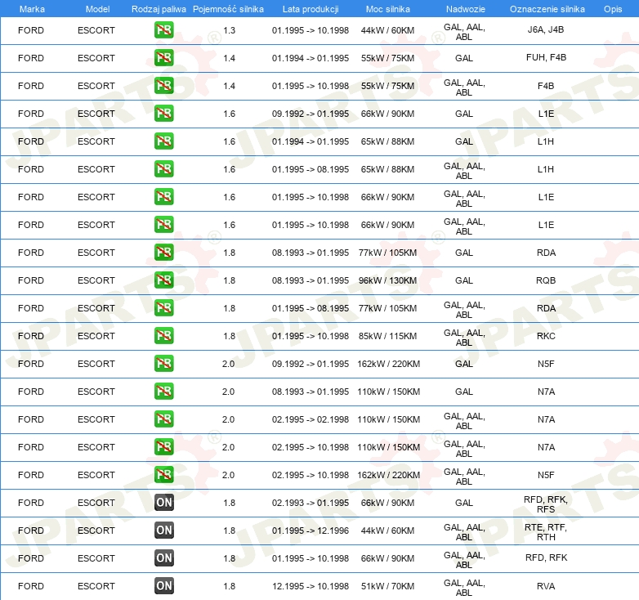The height and width of the screenshot is (600, 639).
Task: Click the Nadwozie column header
Action: [x=466, y=9]
